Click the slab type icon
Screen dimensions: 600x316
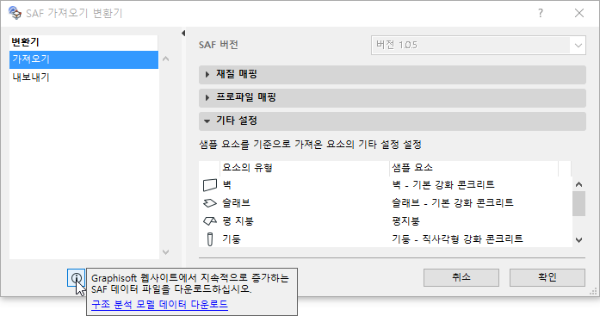point(210,203)
